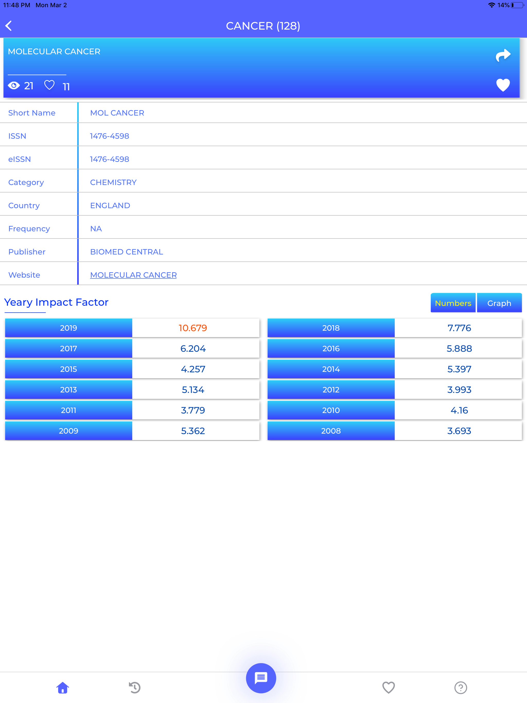Select the 3.993 impact factor value
The image size is (527, 703).
[x=459, y=390]
